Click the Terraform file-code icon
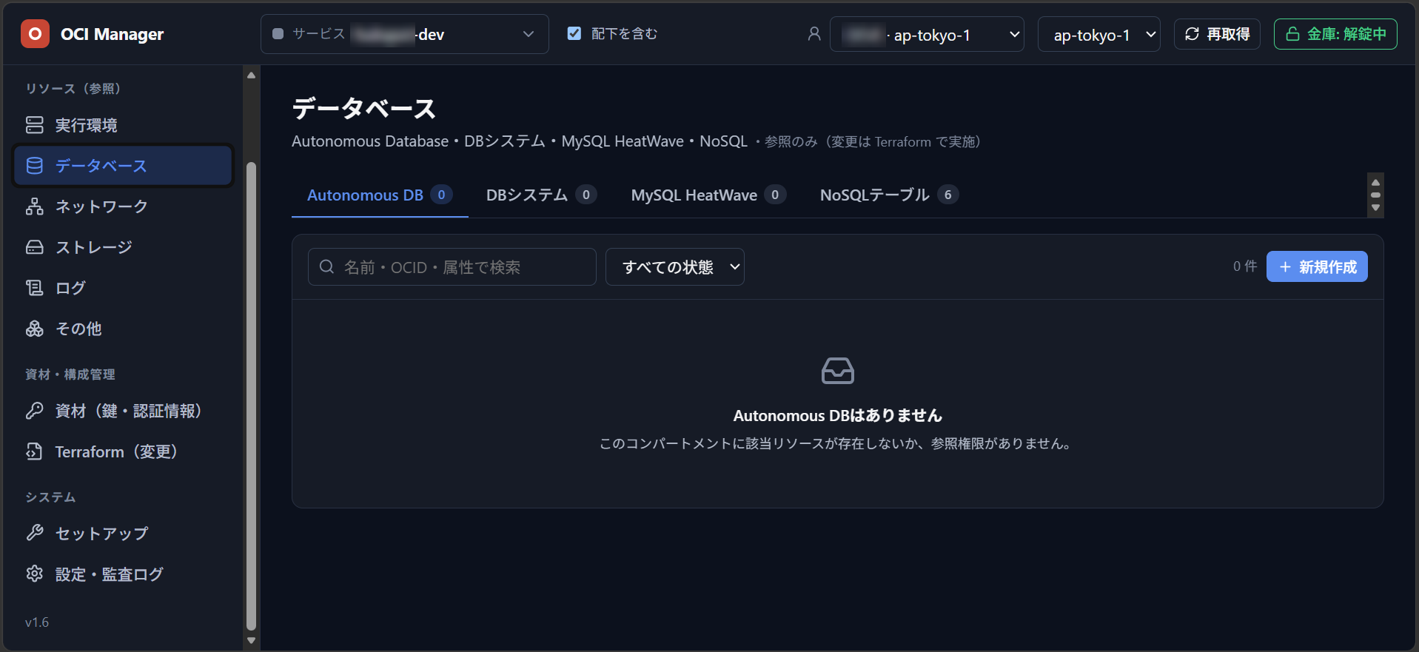Viewport: 1419px width, 652px height. pos(35,451)
